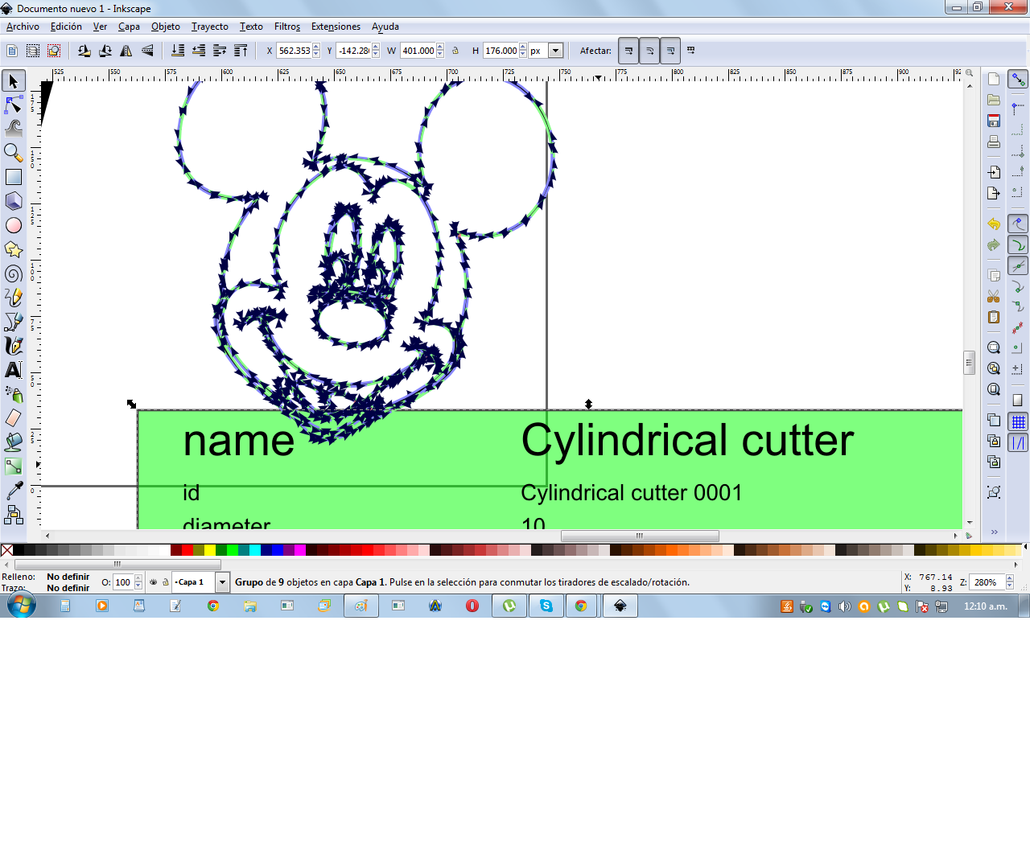This screenshot has height=867, width=1030.
Task: Click the zoom percentage stepper arrows
Action: tap(1010, 582)
